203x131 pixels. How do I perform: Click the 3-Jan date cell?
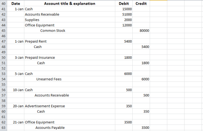16,57
